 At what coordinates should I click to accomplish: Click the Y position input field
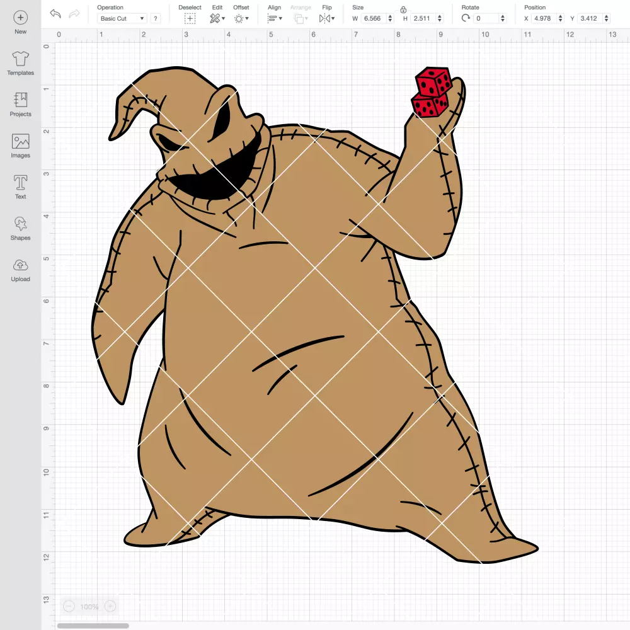[590, 18]
